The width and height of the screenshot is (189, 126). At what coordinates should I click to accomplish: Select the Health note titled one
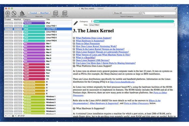[x=38, y=64]
